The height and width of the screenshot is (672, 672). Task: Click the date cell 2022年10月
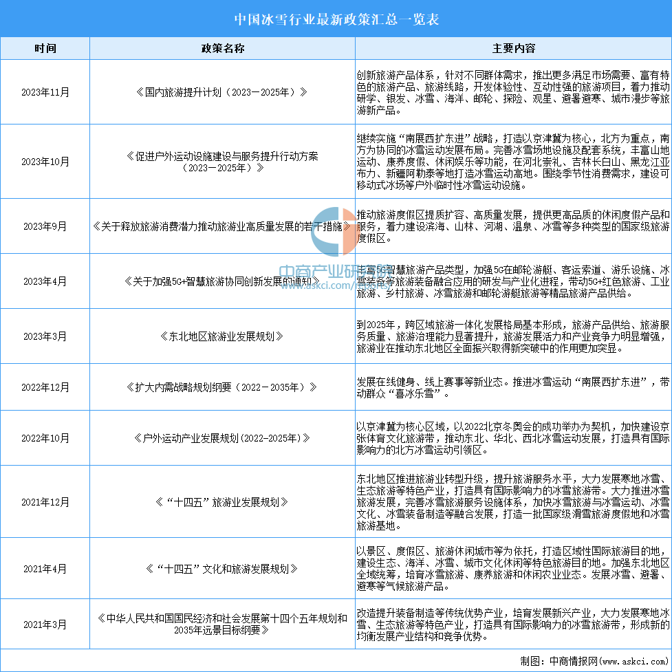click(x=45, y=438)
